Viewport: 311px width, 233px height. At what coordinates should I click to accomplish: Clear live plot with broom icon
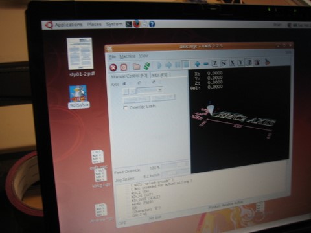[x=267, y=62]
